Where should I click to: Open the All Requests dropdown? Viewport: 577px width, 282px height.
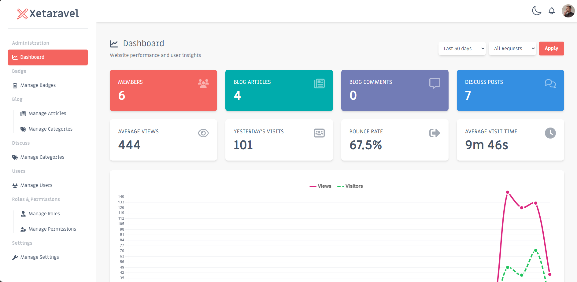point(512,48)
